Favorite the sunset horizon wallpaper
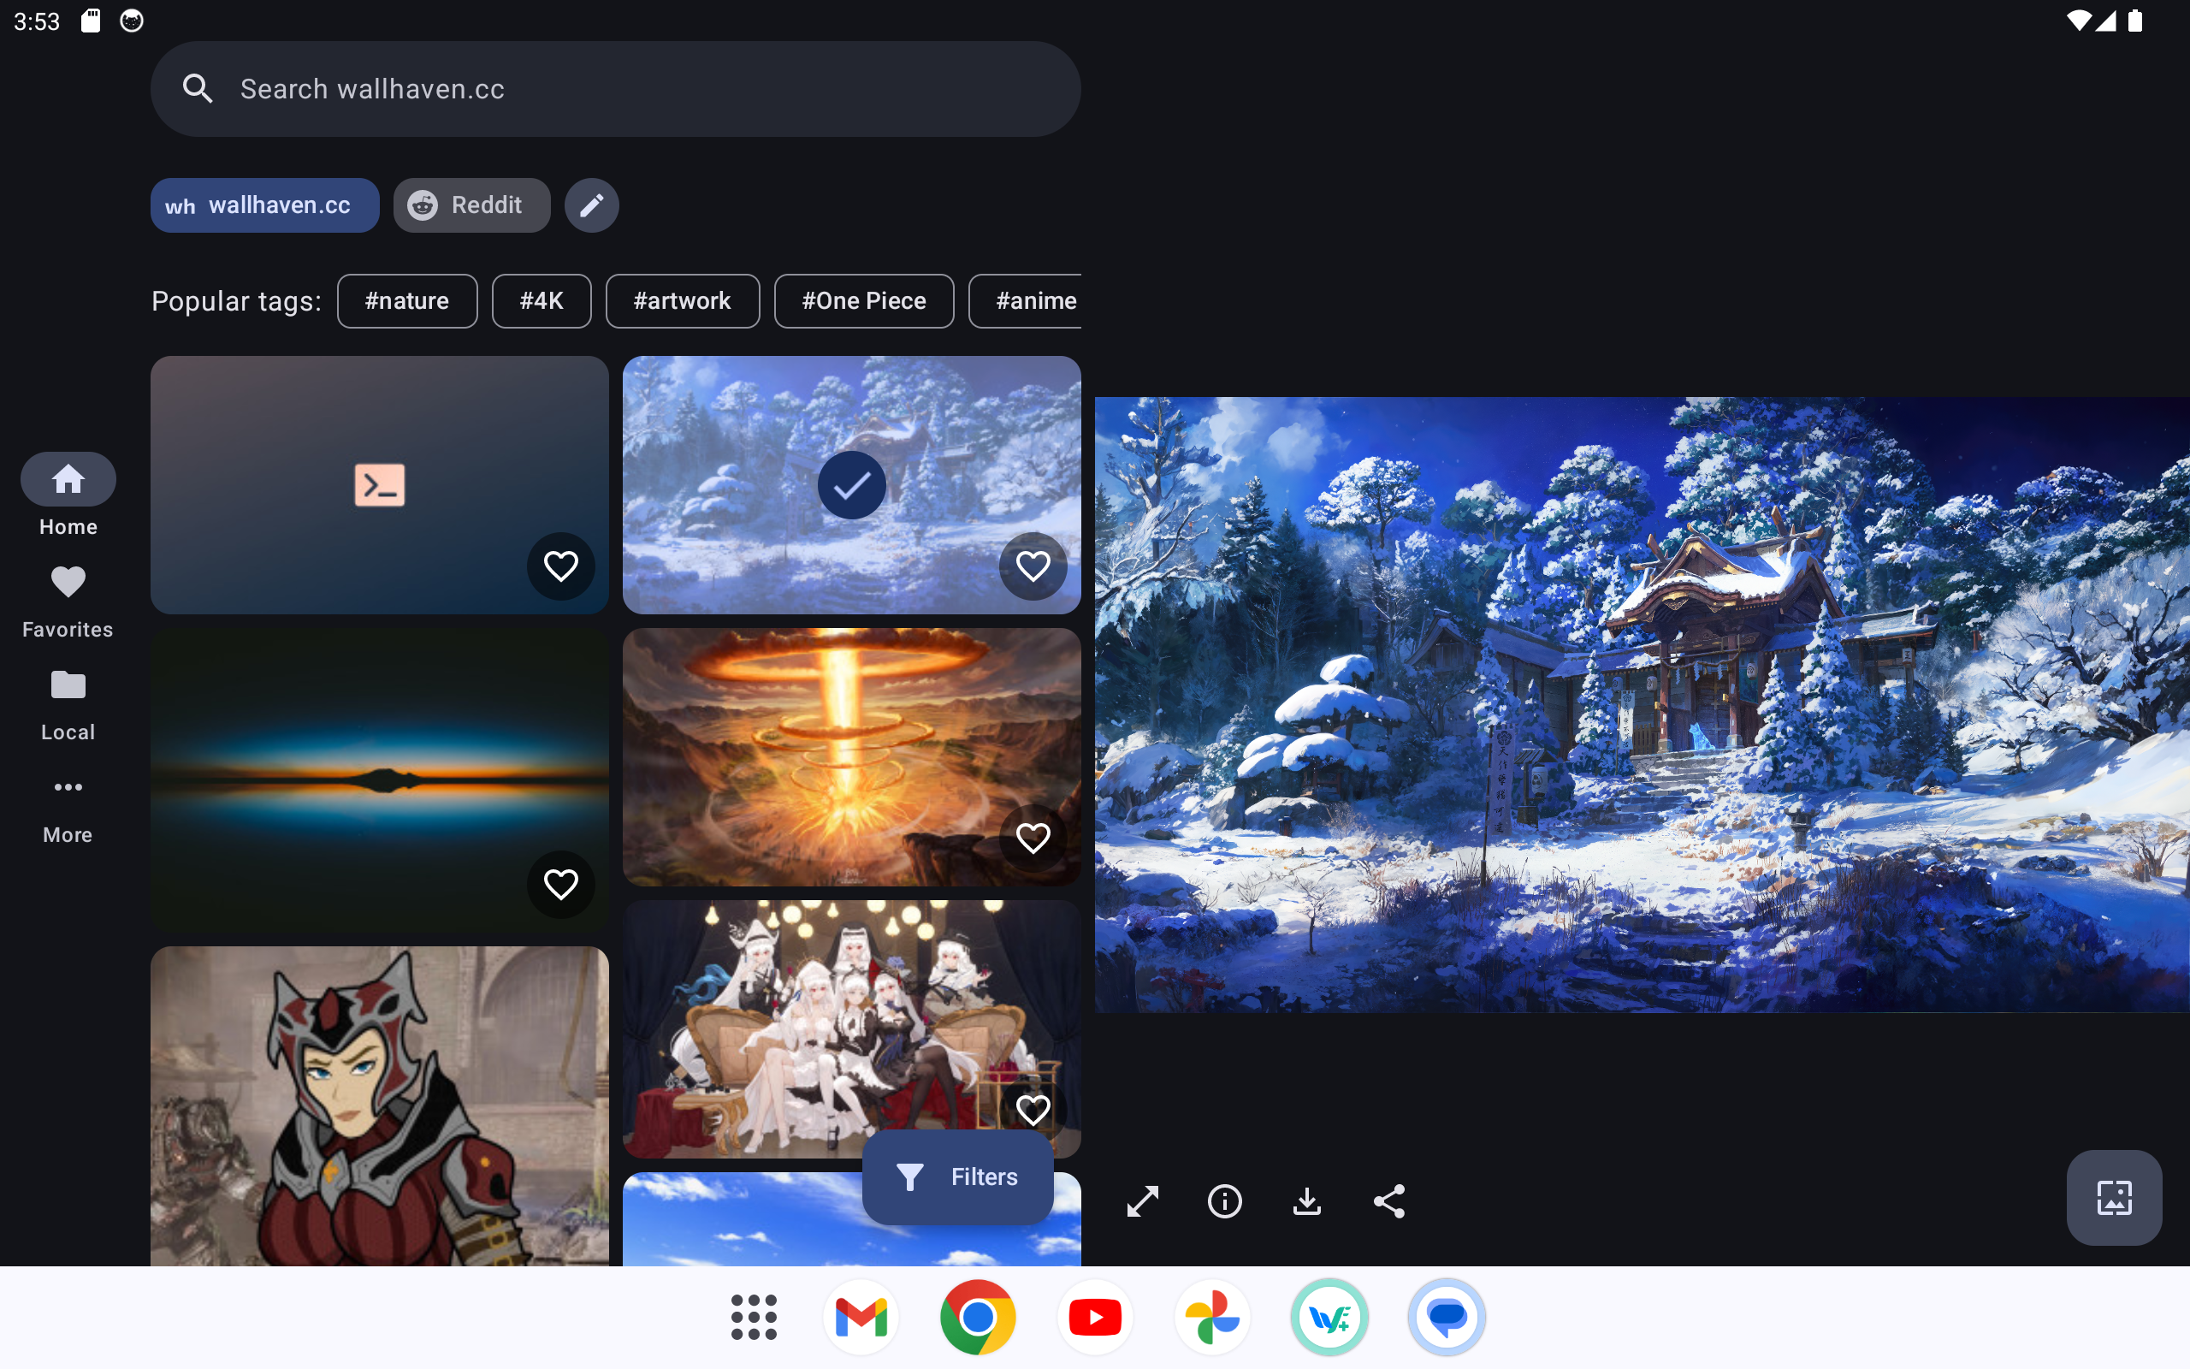The height and width of the screenshot is (1369, 2190). 561,885
